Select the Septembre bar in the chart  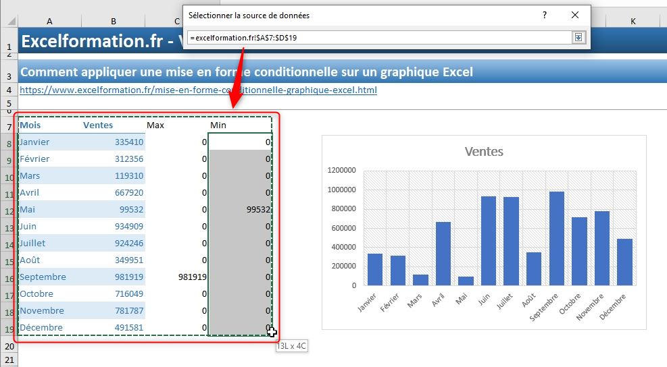556,238
